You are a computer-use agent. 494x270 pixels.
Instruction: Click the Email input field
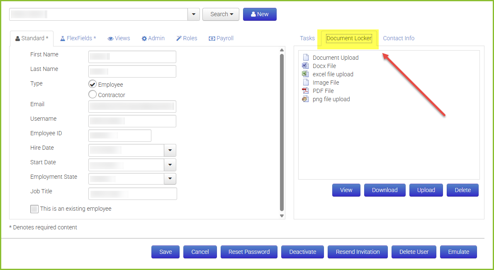[132, 107]
